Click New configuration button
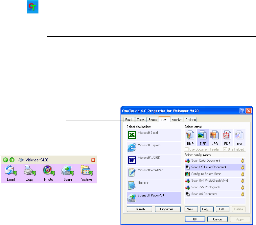Screen dimensions: 256x225 pyautogui.click(x=191, y=209)
